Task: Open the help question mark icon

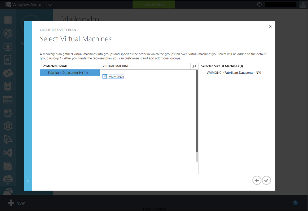Action: (x=295, y=203)
